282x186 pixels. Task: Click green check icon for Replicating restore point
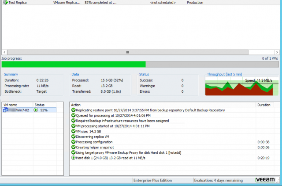[x=73, y=110]
